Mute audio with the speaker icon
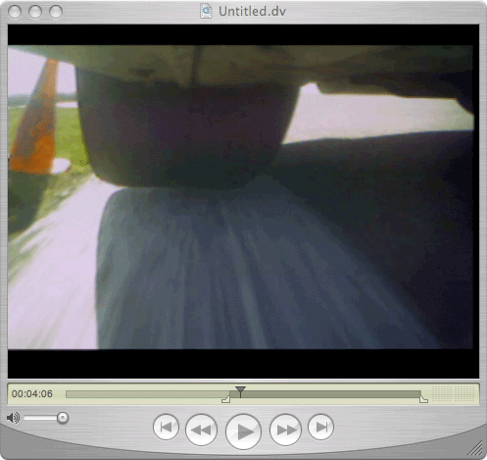This screenshot has height=460, width=487. pyautogui.click(x=13, y=418)
